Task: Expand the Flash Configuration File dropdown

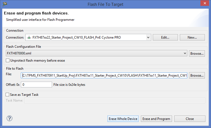Action: click(x=185, y=53)
